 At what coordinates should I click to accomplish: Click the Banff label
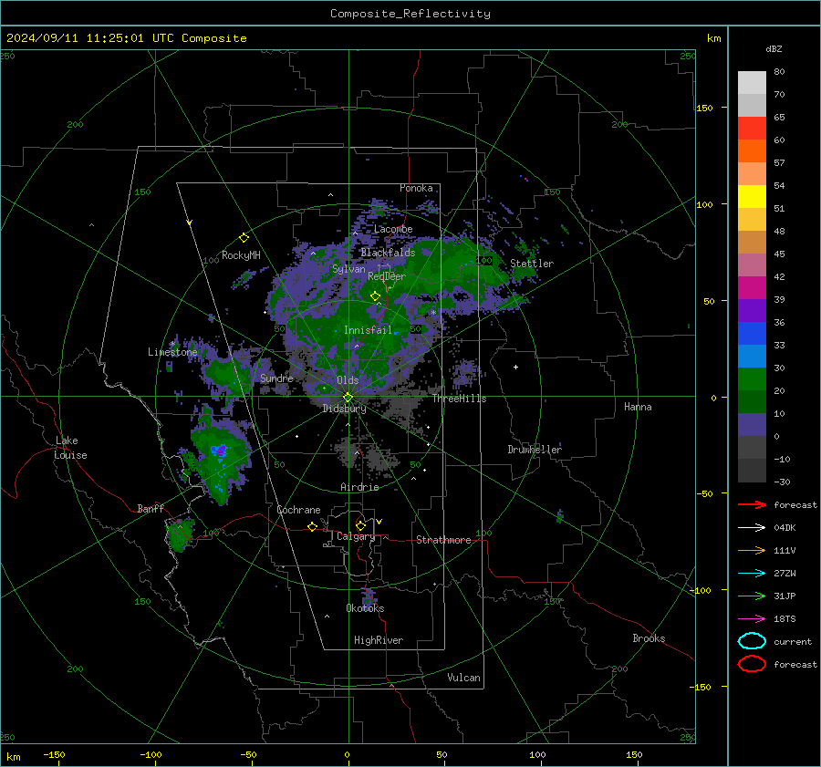151,509
